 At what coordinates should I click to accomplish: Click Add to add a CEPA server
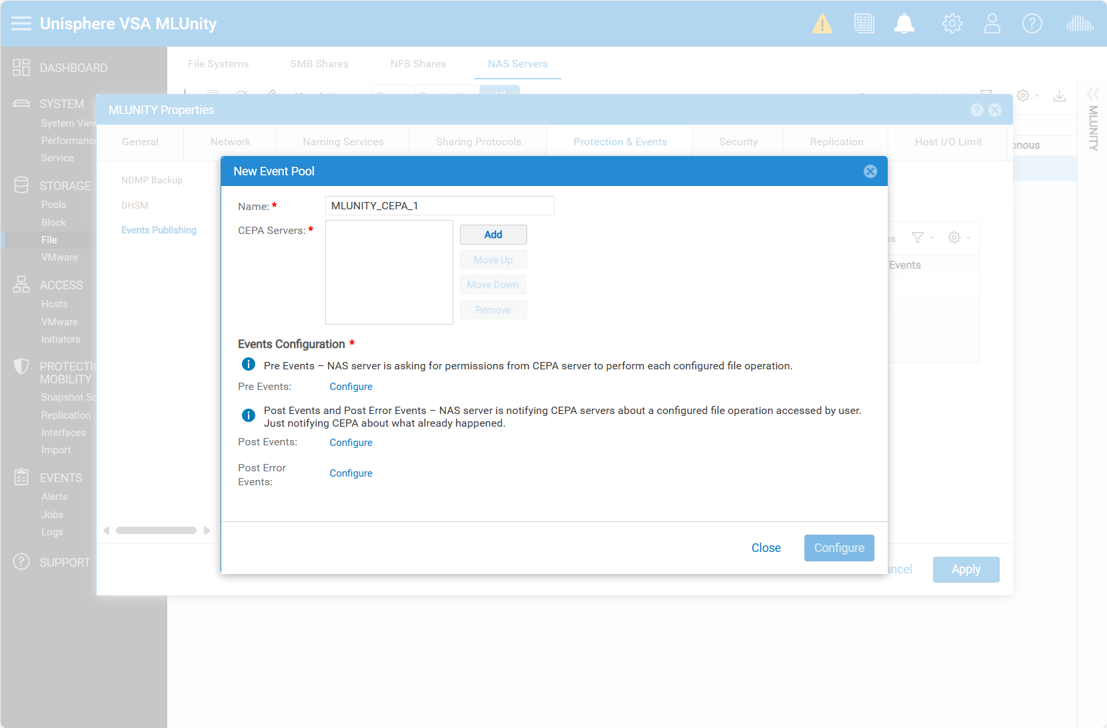[x=493, y=235]
